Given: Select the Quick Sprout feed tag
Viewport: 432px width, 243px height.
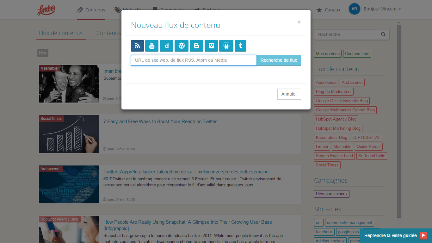Looking at the screenshot, I should tap(369, 147).
